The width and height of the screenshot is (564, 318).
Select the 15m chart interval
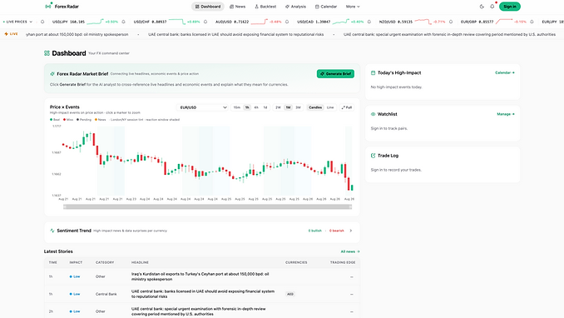pyautogui.click(x=237, y=107)
